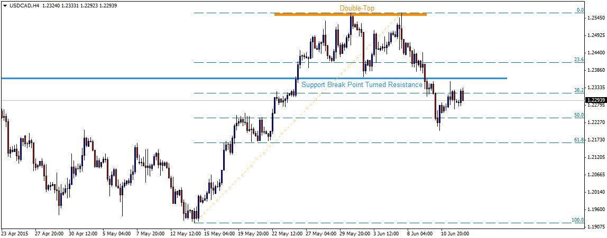Viewport: 607px width, 238px height.
Task: Click the orange Double-Top label
Action: (x=357, y=8)
